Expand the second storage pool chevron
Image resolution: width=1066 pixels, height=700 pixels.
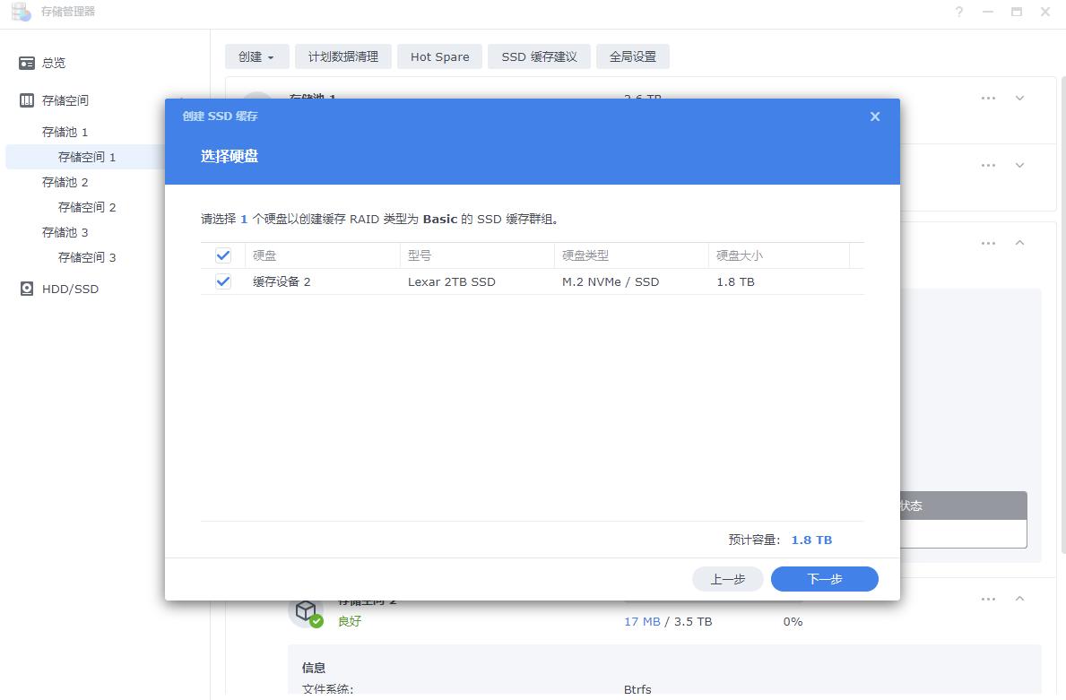(1019, 165)
